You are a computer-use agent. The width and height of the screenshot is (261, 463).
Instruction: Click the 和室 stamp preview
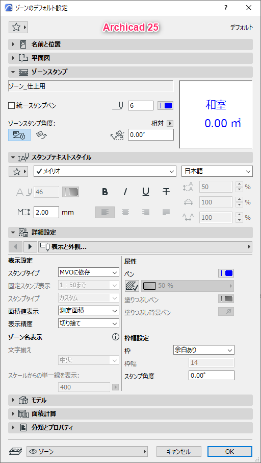[216, 114]
